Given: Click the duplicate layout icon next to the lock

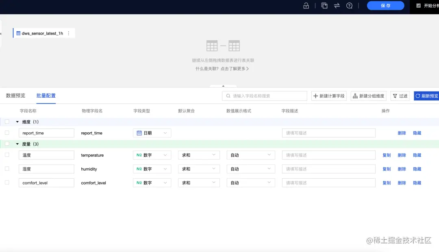Looking at the screenshot, I should click(324, 6).
